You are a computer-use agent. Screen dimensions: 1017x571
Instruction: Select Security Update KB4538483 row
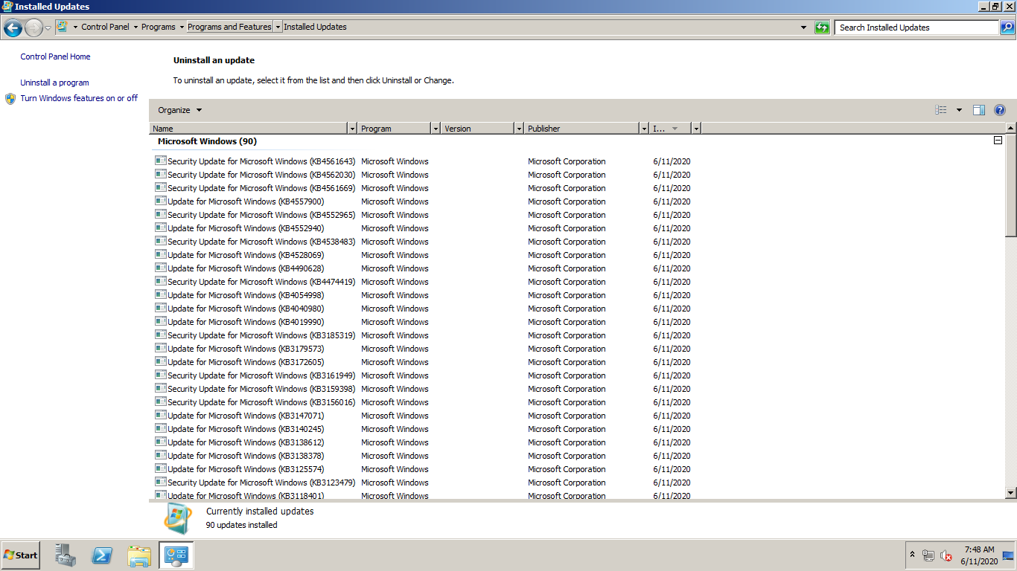(423, 242)
